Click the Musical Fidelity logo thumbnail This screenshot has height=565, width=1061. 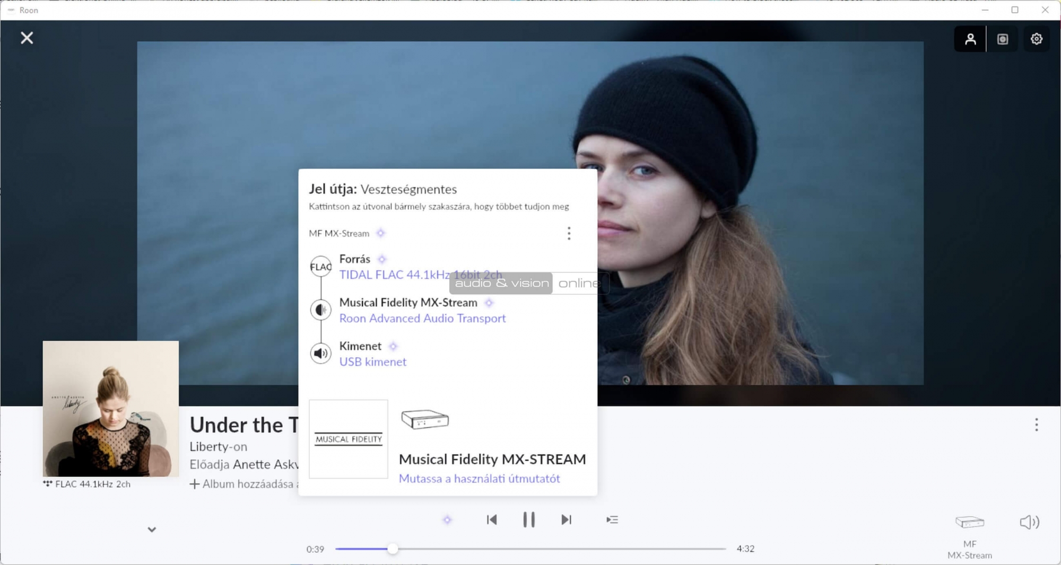349,439
